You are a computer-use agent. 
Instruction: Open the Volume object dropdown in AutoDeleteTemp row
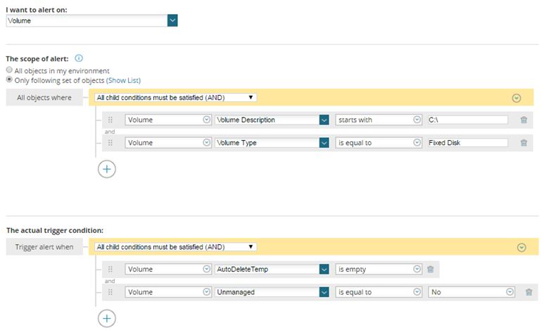pos(168,269)
